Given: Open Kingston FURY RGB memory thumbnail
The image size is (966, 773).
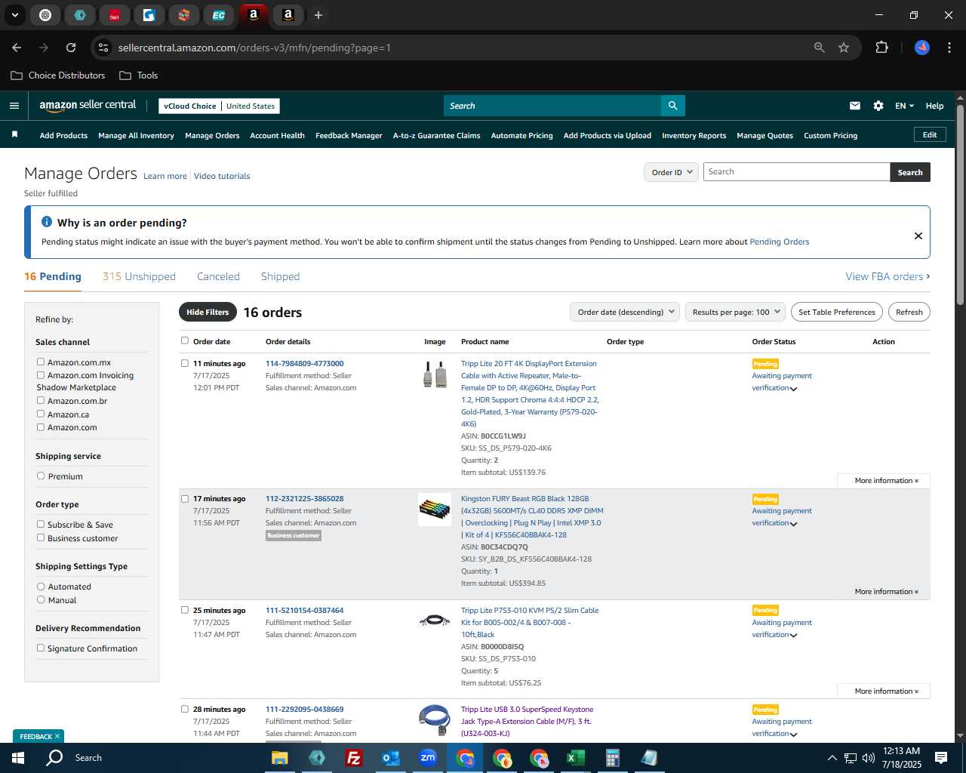Looking at the screenshot, I should click(435, 510).
